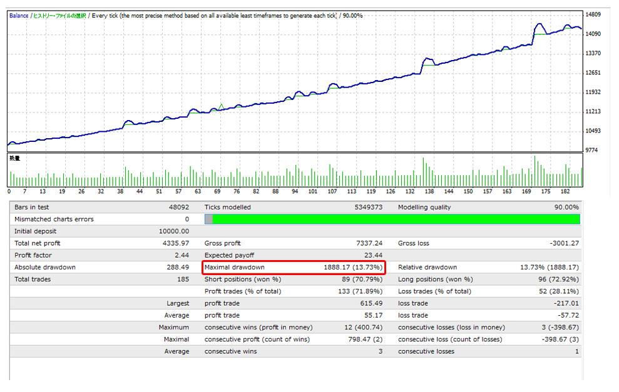Screen dimensions: 619x392
Task: Click the Maximal drawdown label
Action: (x=235, y=267)
